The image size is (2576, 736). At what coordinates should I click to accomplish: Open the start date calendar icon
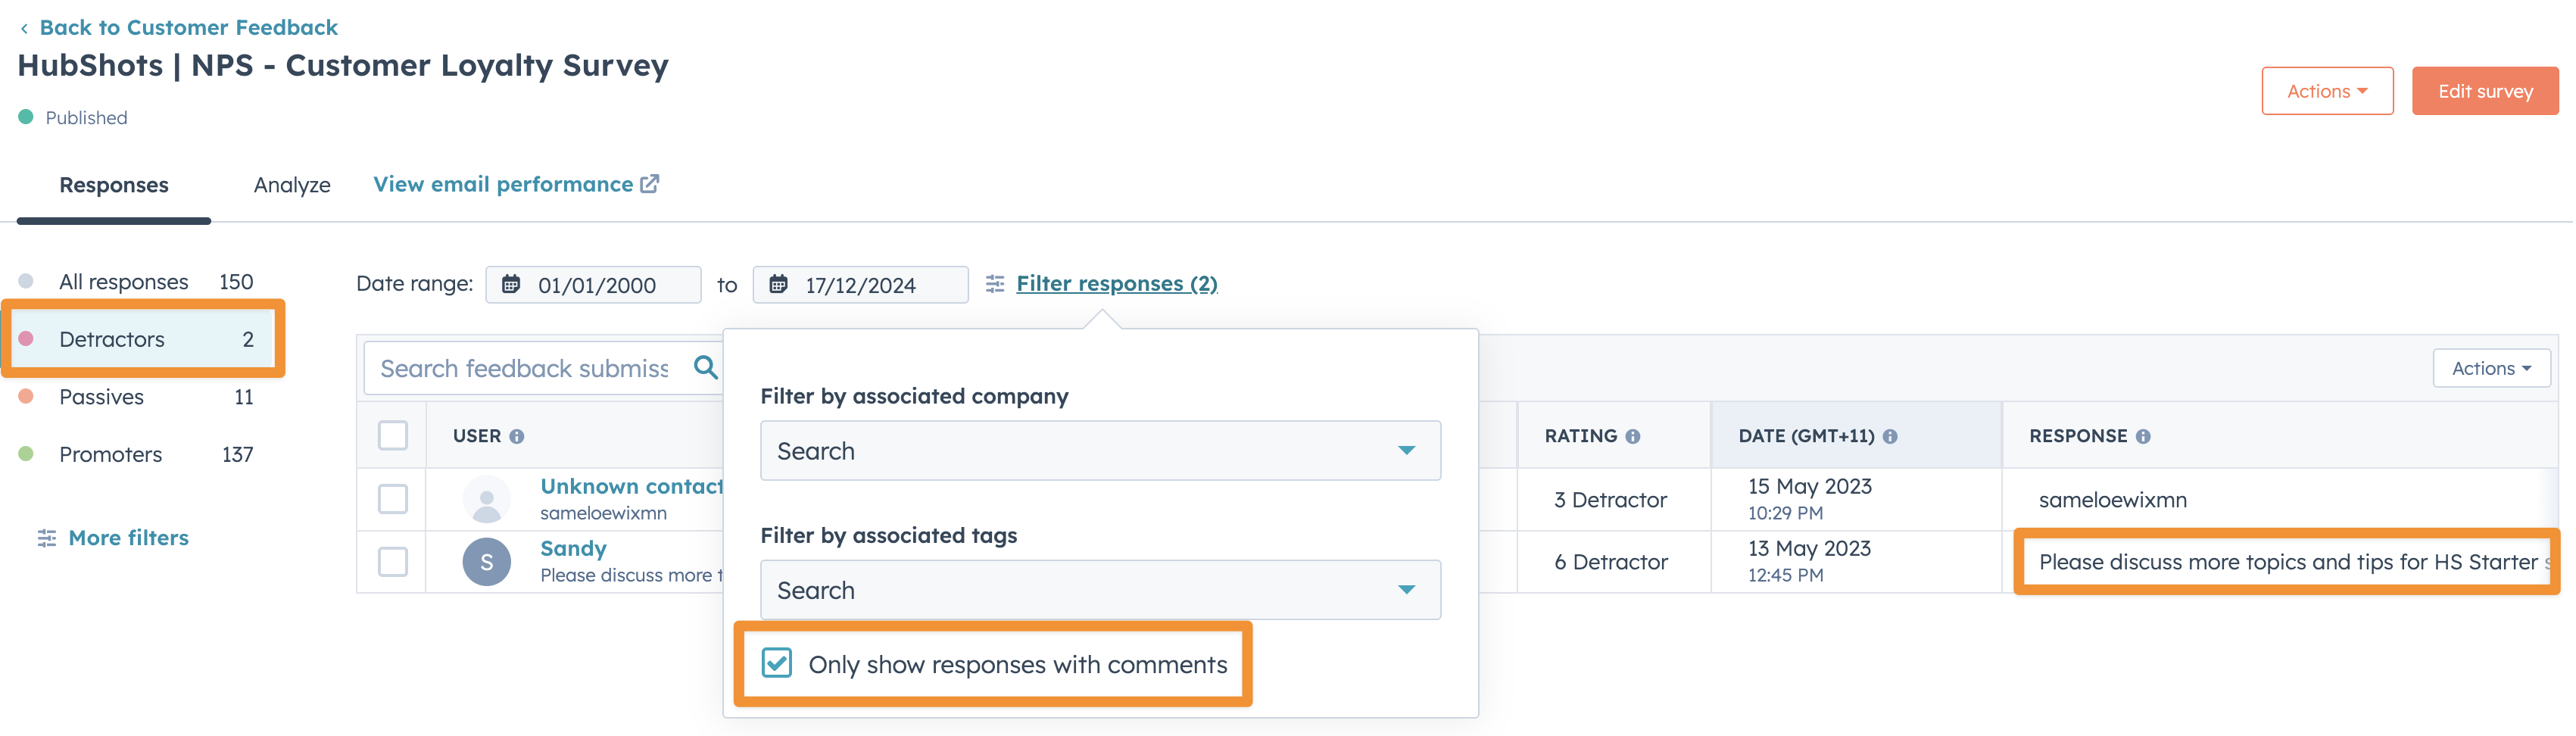(x=511, y=285)
